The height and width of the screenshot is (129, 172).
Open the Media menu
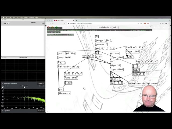tap(26, 17)
